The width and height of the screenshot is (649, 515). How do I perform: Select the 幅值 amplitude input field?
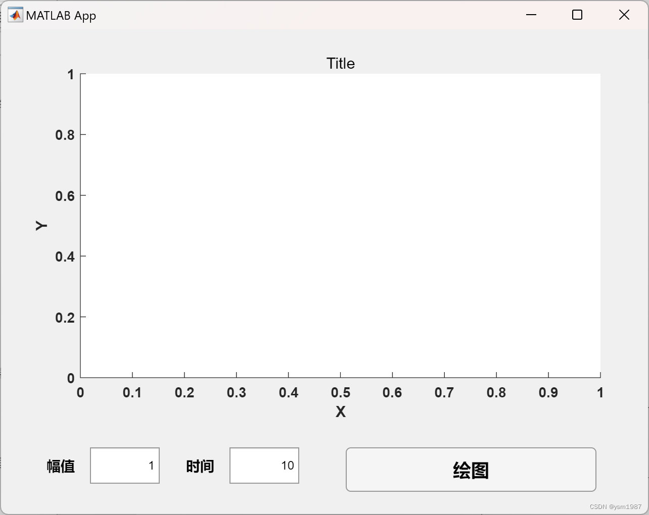125,466
